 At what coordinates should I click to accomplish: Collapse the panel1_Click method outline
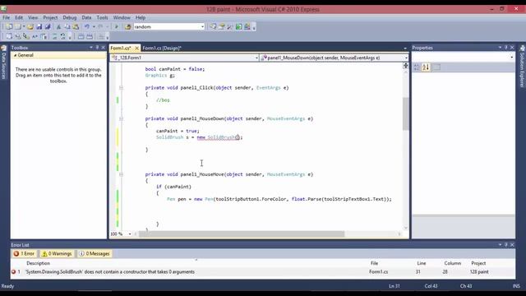point(121,88)
